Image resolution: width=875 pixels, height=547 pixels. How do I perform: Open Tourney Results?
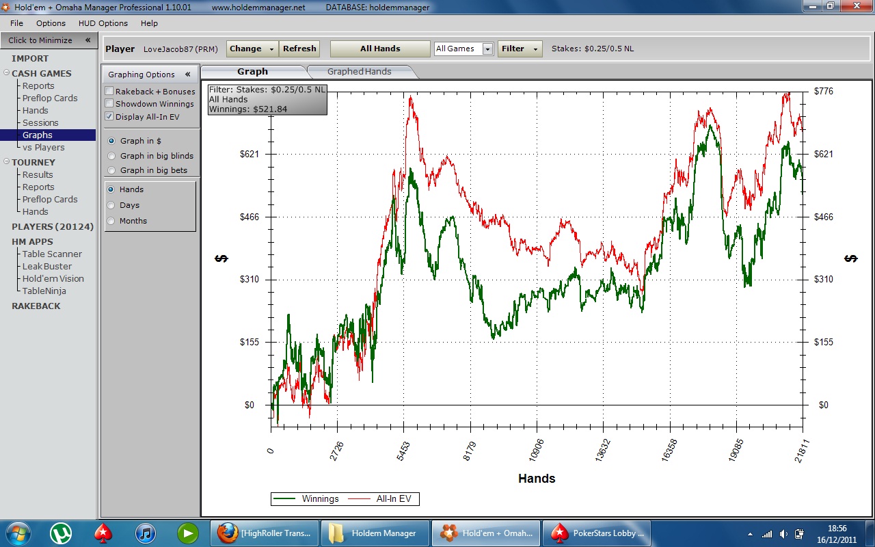(x=38, y=174)
